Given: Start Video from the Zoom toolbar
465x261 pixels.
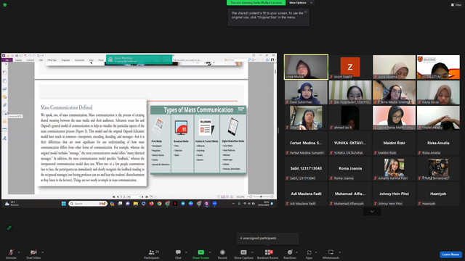Looking at the screenshot, I should coord(33,254).
